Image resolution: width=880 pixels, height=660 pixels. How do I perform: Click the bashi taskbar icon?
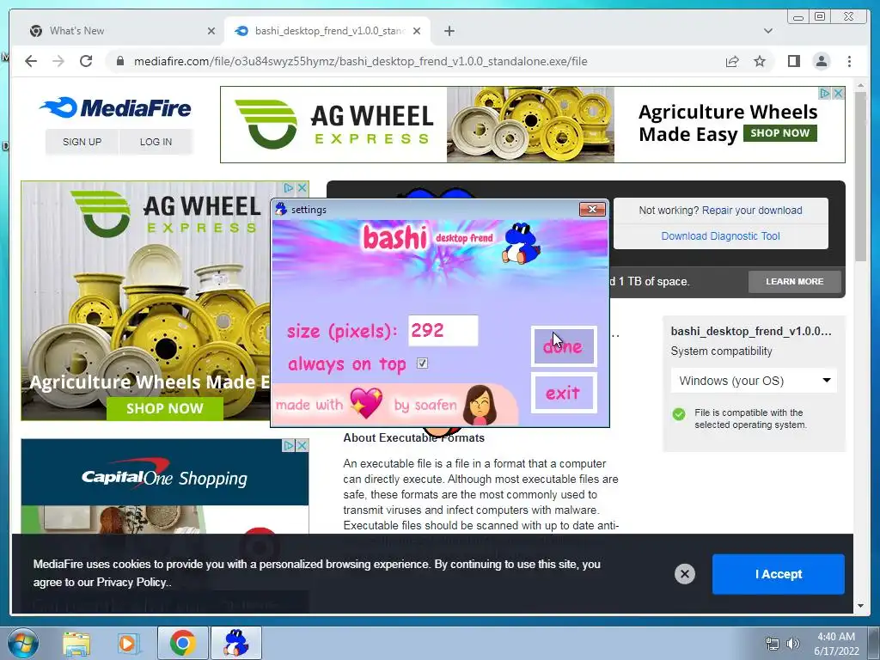[235, 643]
